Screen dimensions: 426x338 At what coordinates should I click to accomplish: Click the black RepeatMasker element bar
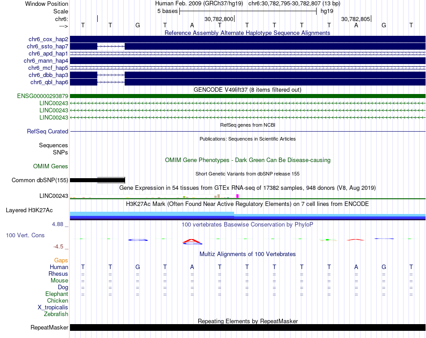[248, 327]
